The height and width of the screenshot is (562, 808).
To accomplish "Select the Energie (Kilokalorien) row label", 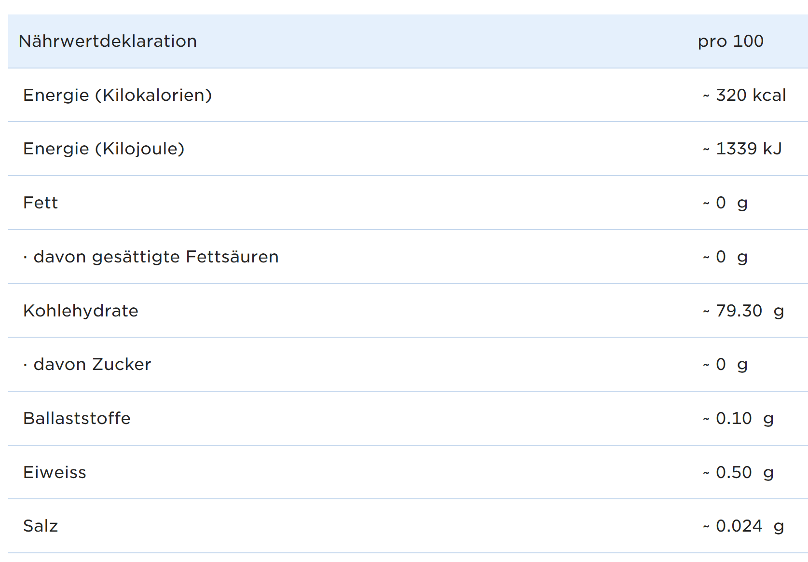I will click(x=117, y=96).
